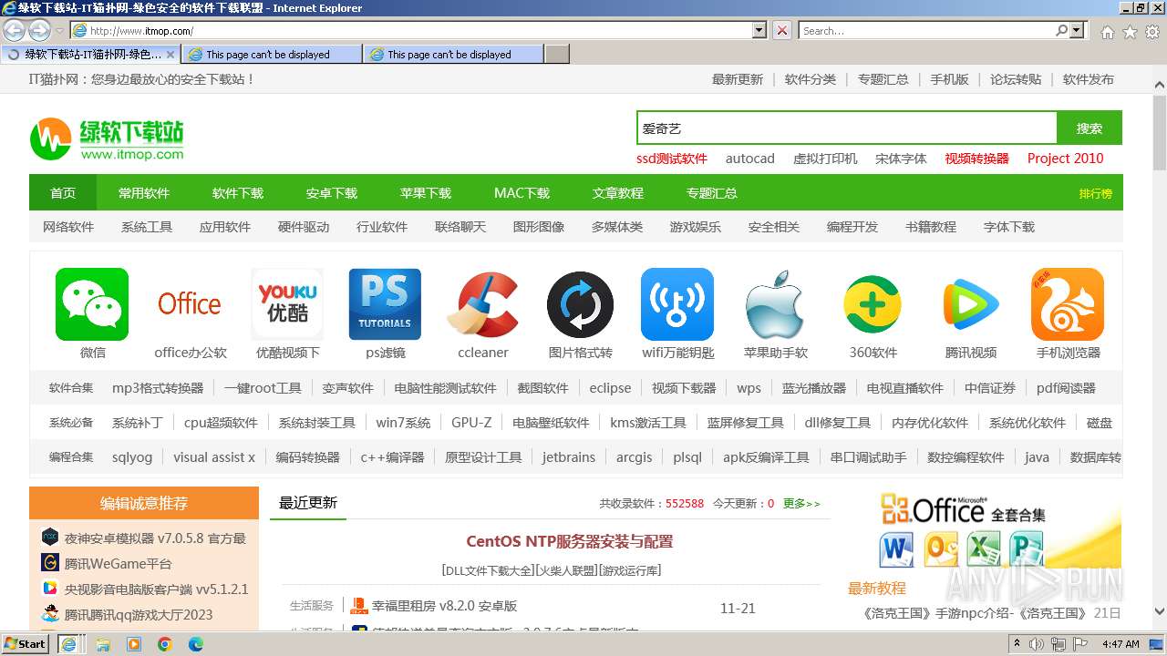Open a new blank tab
This screenshot has width=1167, height=656.
pyautogui.click(x=558, y=55)
